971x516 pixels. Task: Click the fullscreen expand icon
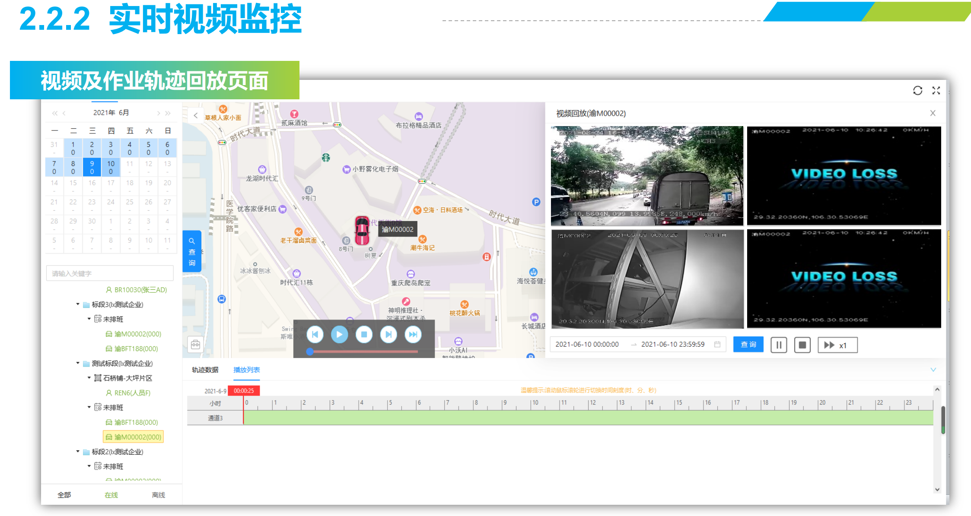[x=936, y=90]
